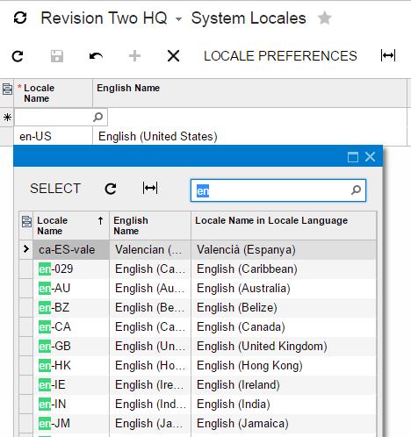Image resolution: width=411 pixels, height=437 pixels.
Task: Open LOCALE PREFERENCES
Action: tap(280, 56)
